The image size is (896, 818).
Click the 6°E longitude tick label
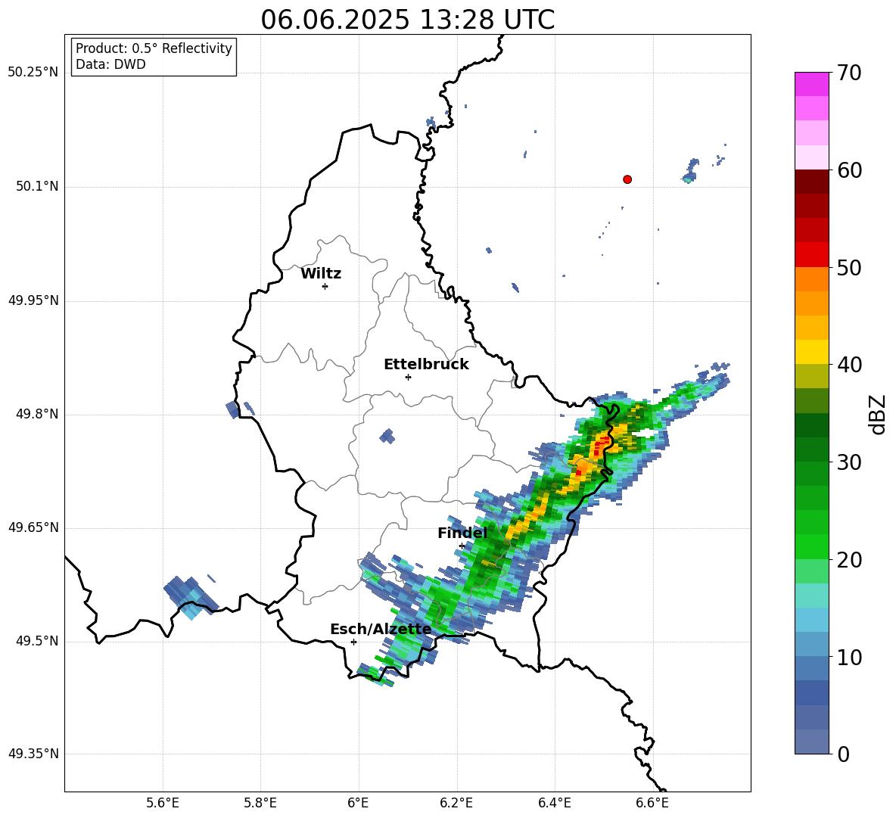(358, 804)
